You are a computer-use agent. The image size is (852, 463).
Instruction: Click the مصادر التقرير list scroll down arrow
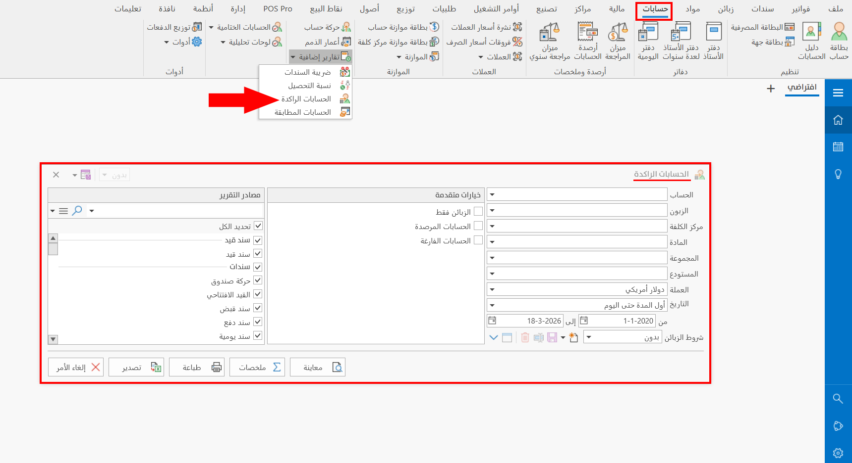(53, 339)
